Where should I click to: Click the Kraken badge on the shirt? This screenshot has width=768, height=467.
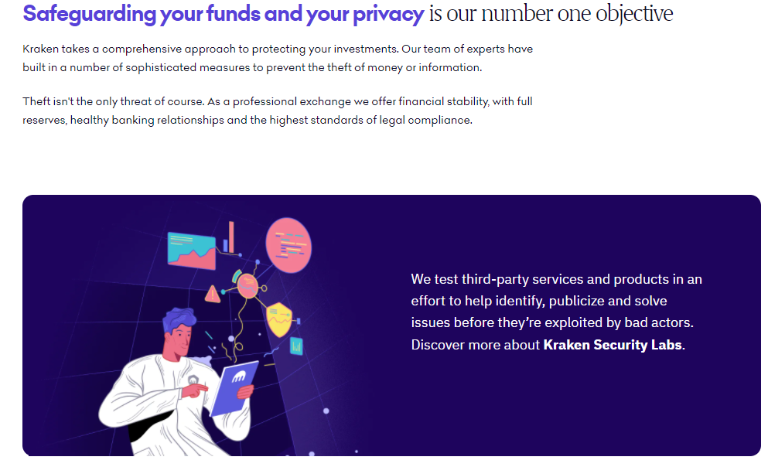pos(193,380)
